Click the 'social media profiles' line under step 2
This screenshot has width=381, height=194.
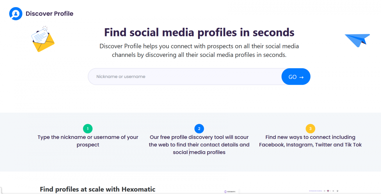click(199, 152)
